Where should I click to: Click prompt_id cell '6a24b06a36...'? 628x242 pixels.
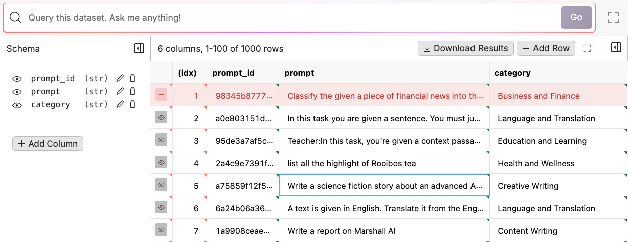243,208
